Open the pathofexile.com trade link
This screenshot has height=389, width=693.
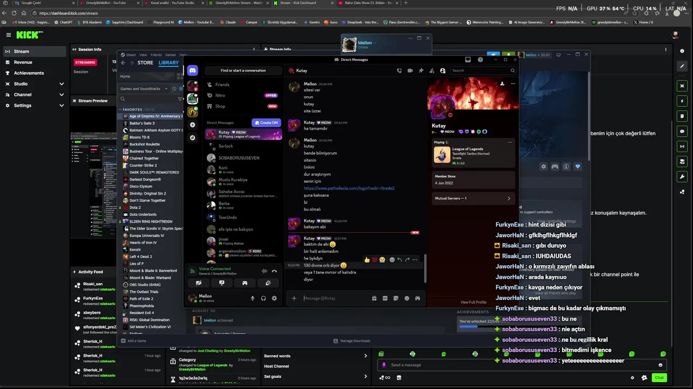[349, 188]
